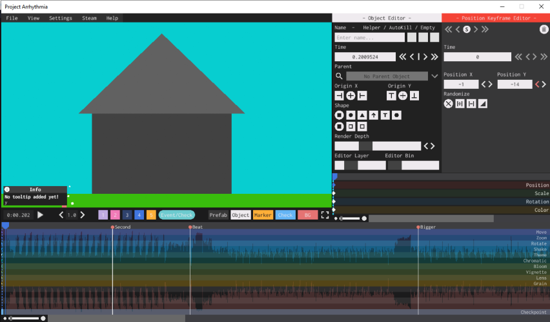
Task: Click the Marker button
Action: coord(263,215)
